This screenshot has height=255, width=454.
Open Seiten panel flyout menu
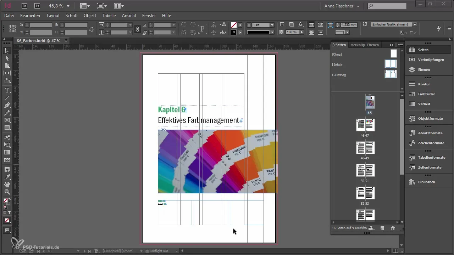tap(401, 45)
